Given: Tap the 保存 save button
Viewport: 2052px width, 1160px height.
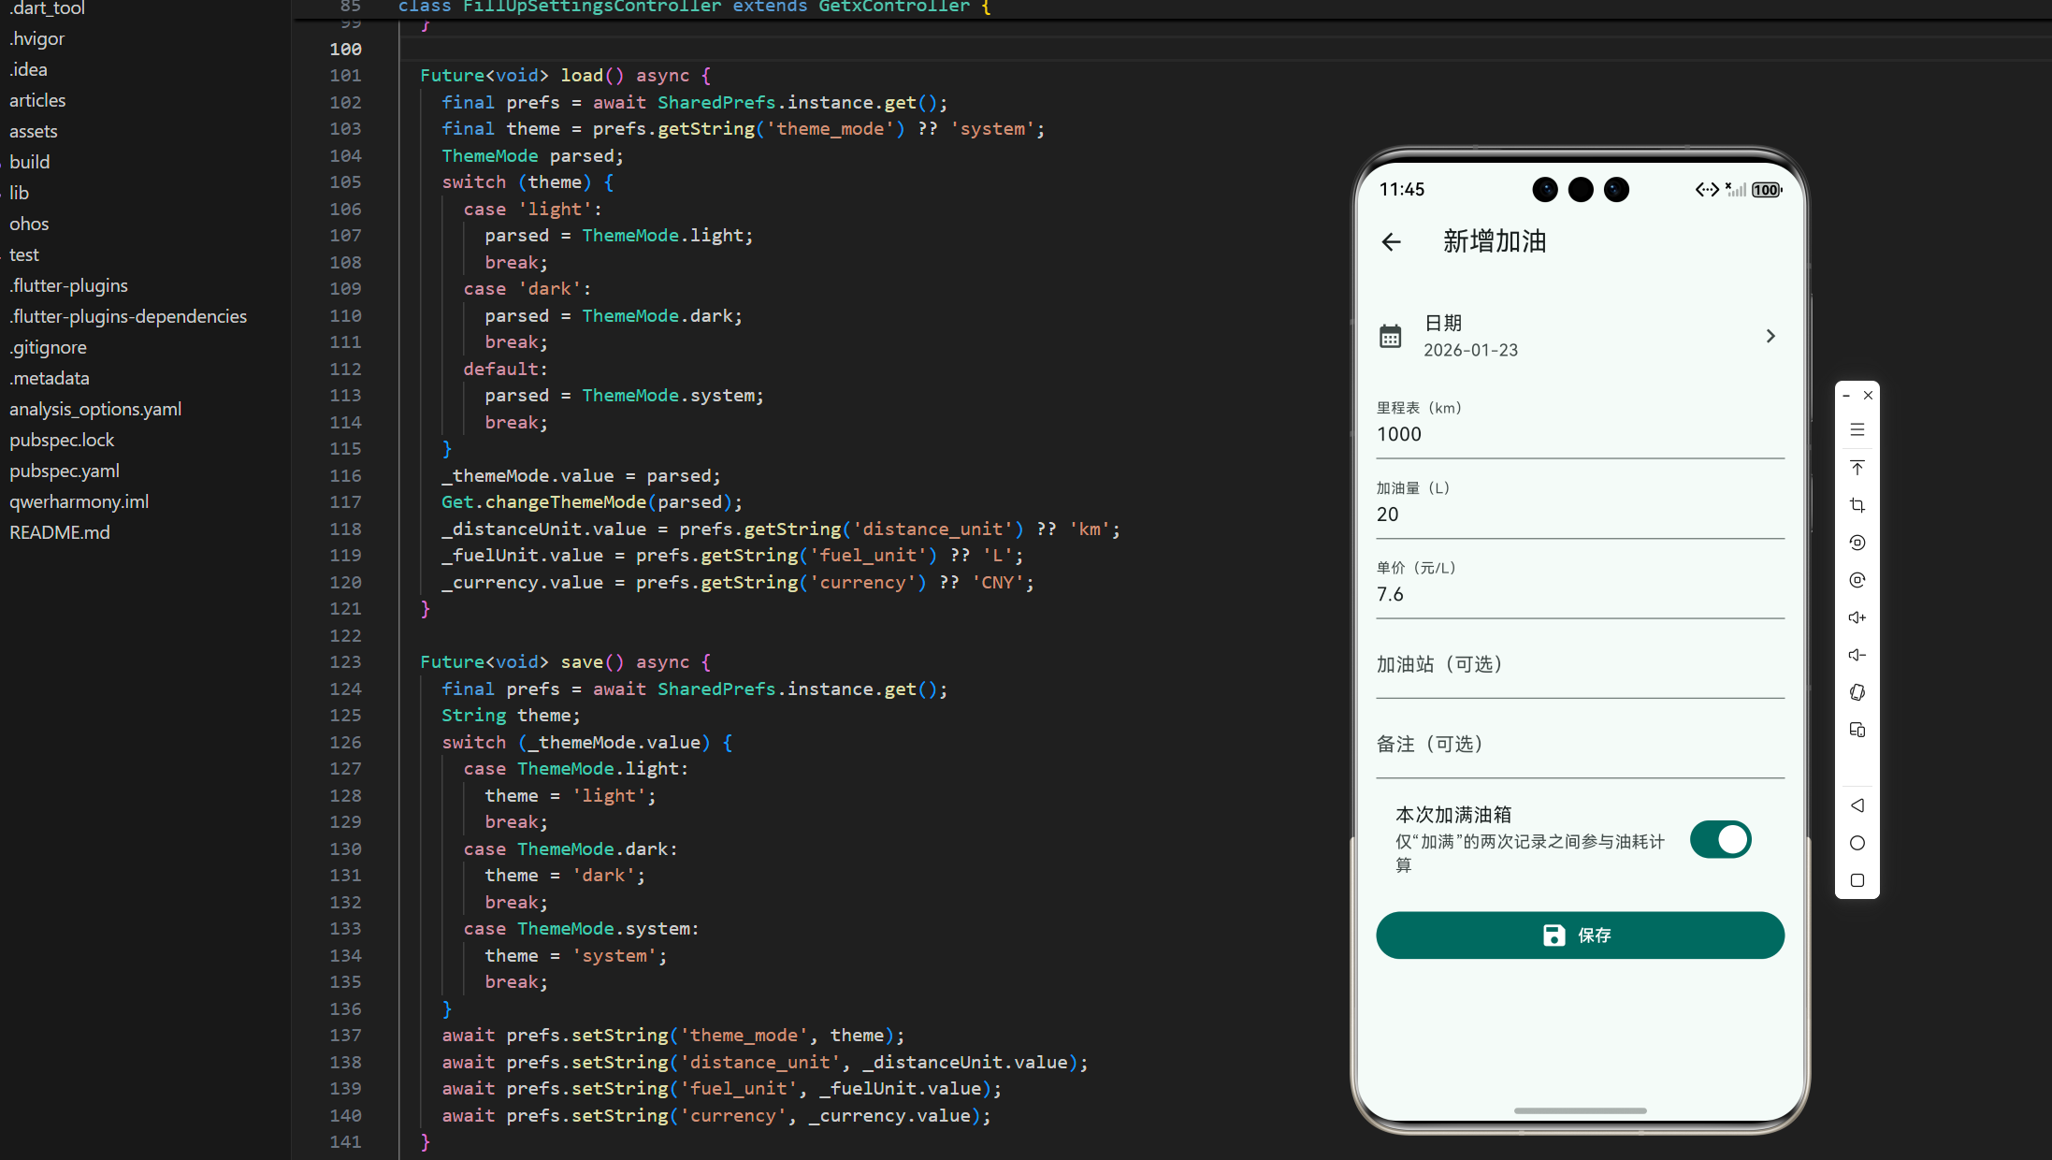Looking at the screenshot, I should [x=1580, y=935].
